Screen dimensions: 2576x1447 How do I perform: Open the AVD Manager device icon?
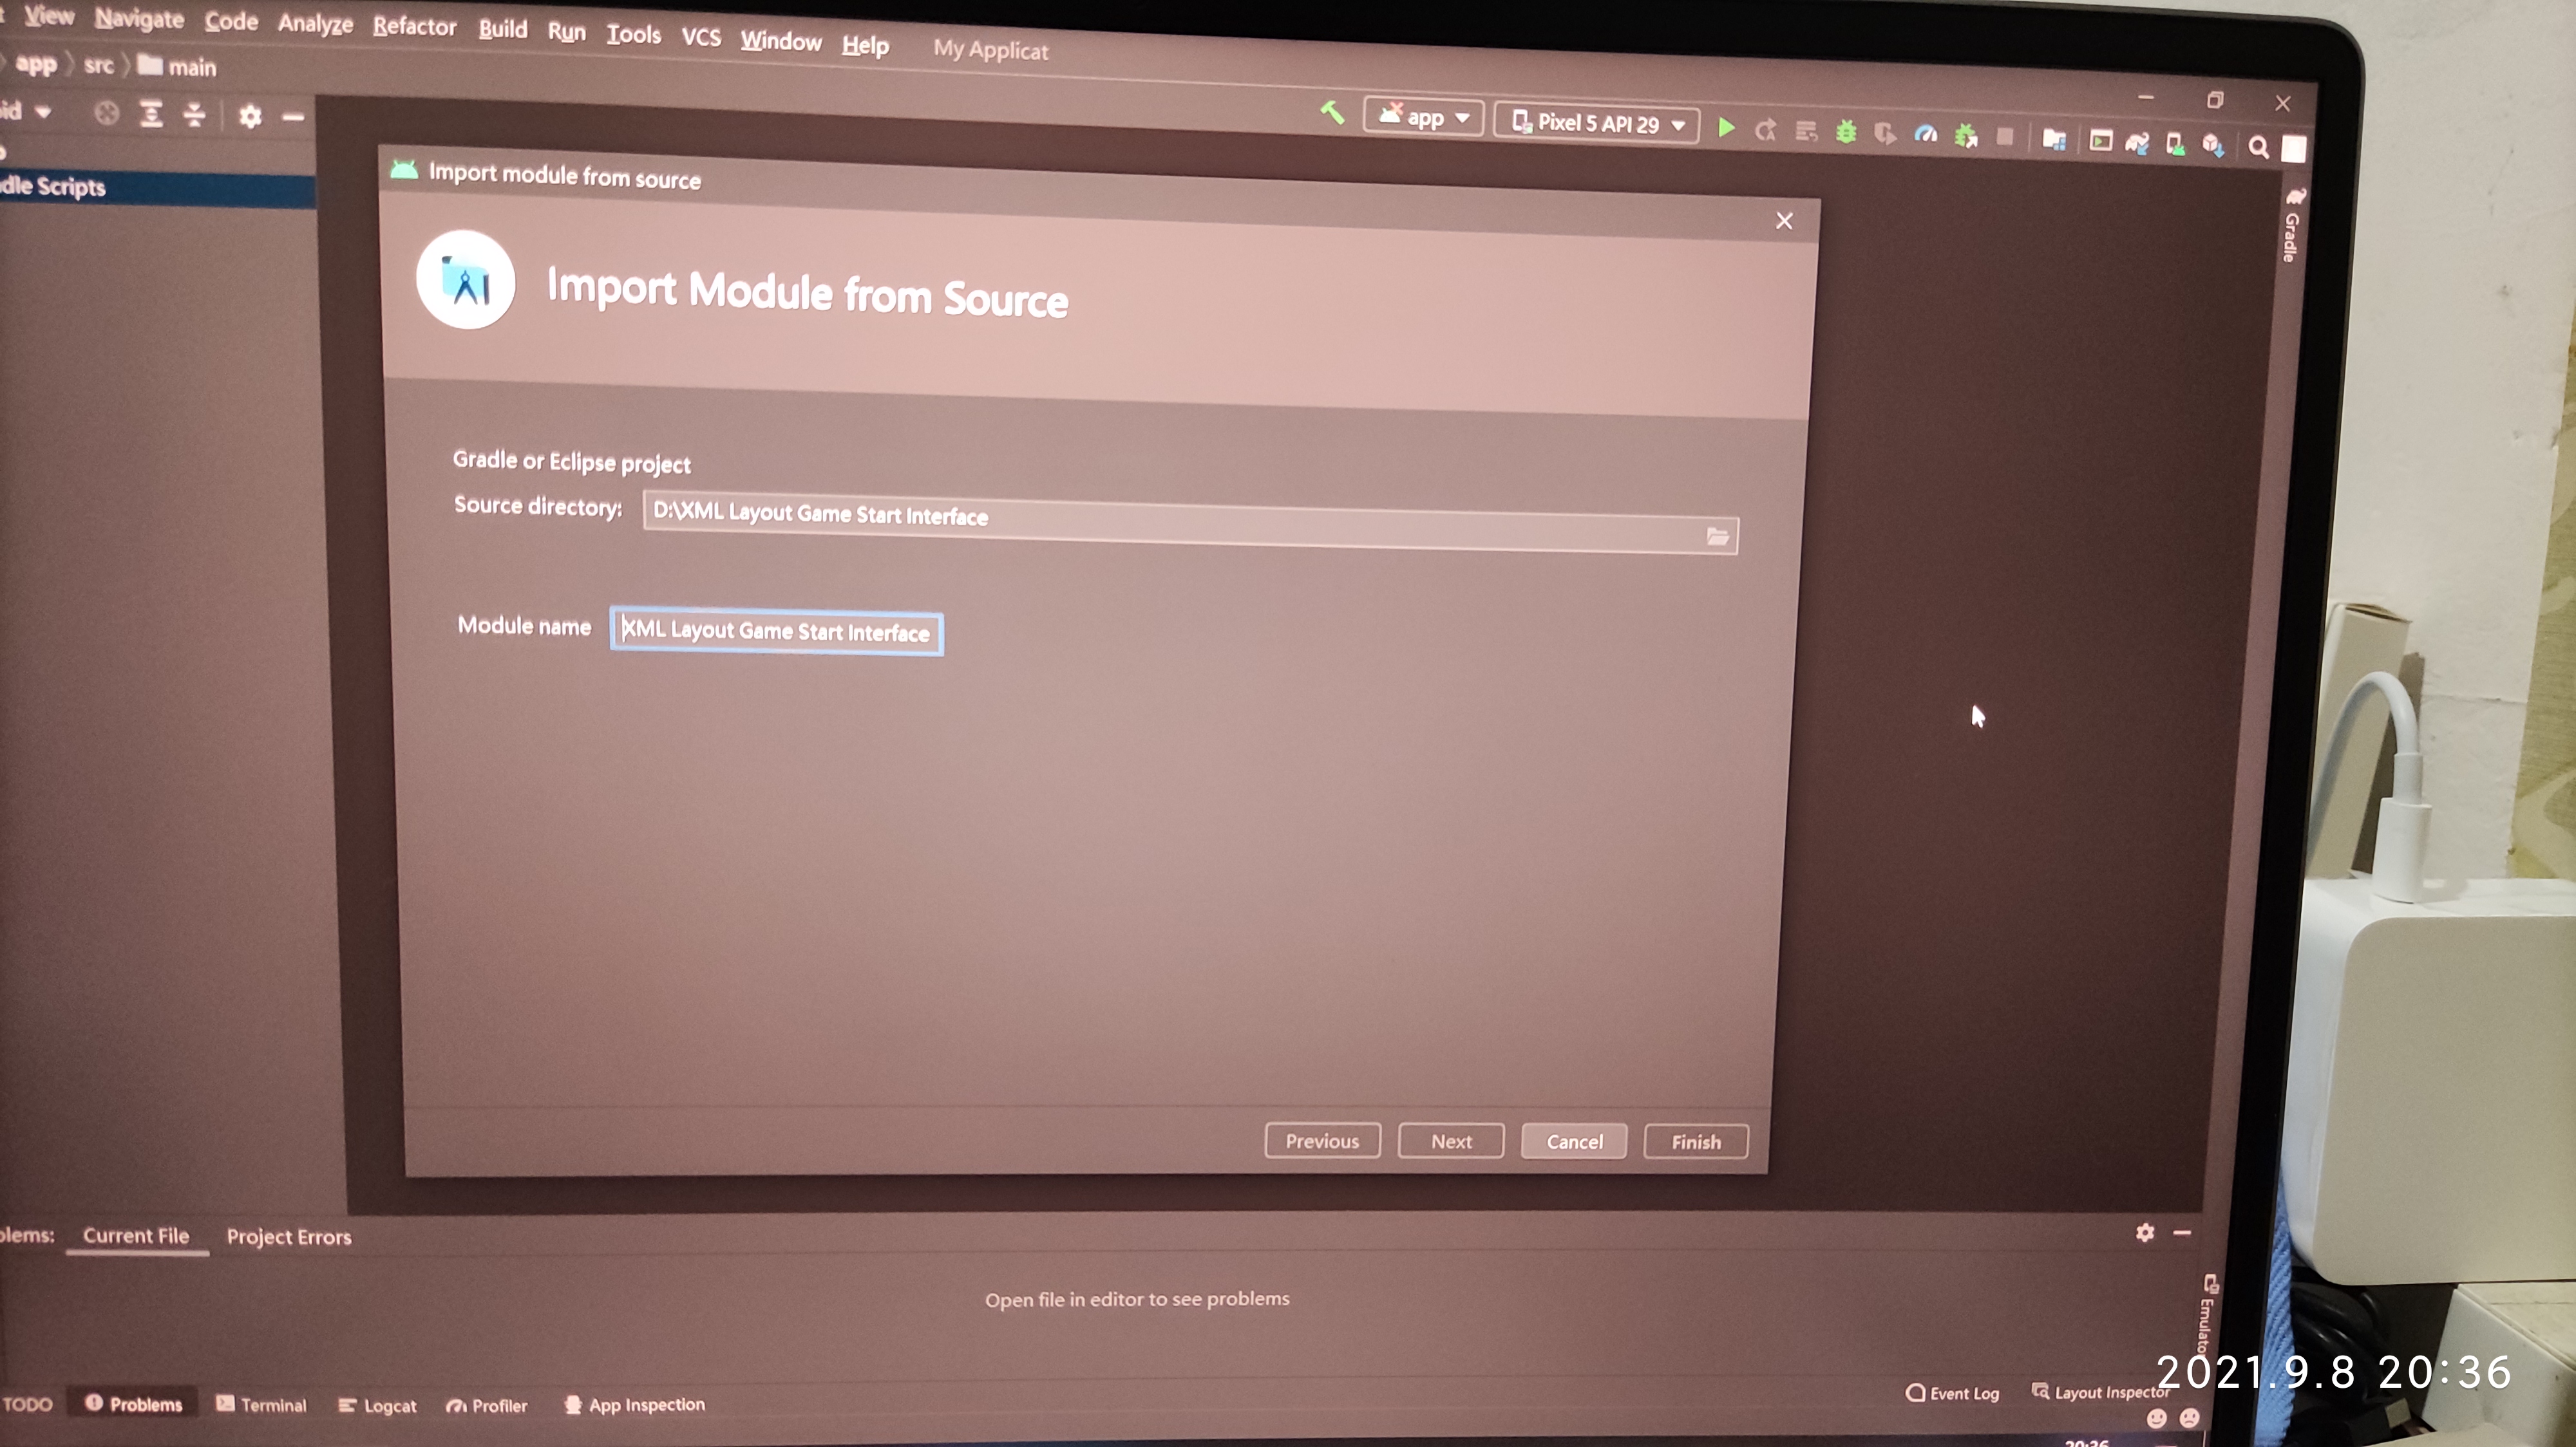[x=2175, y=145]
